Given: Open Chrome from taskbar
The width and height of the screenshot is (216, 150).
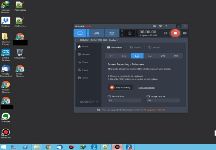Looking at the screenshot, I should point(48,147).
